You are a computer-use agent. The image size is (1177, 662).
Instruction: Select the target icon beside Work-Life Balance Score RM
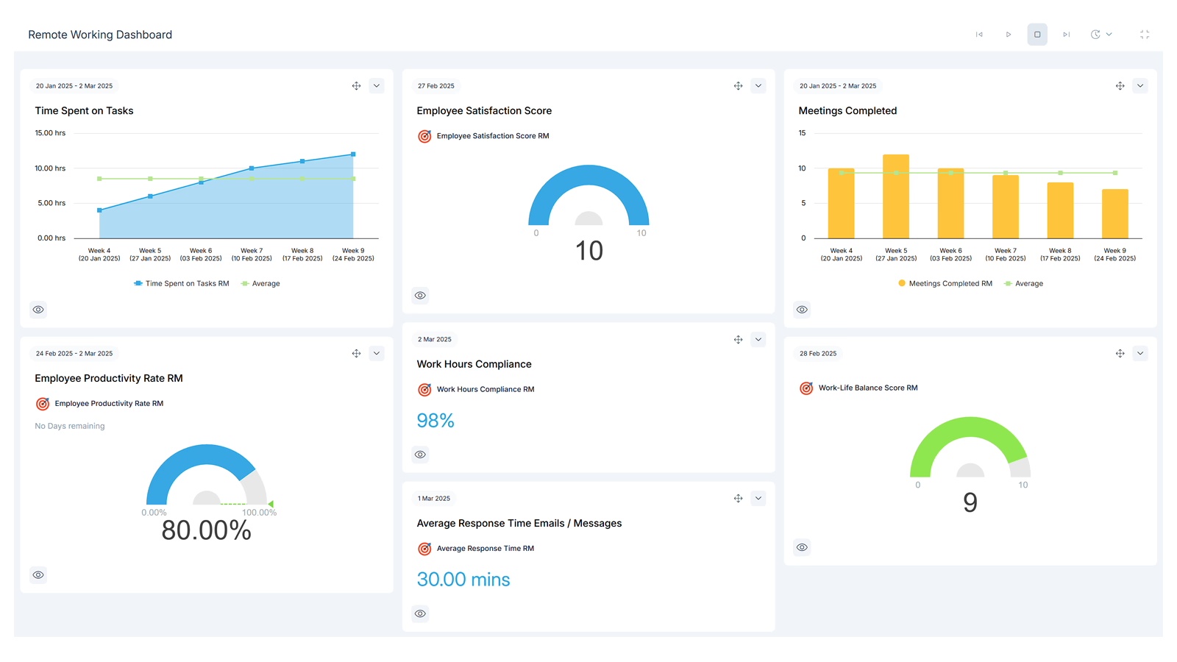click(806, 388)
